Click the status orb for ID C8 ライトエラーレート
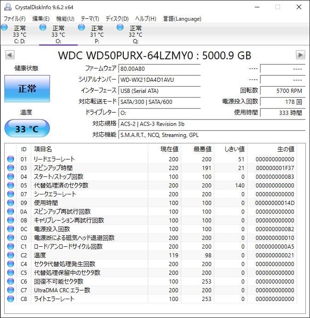 click(11, 299)
